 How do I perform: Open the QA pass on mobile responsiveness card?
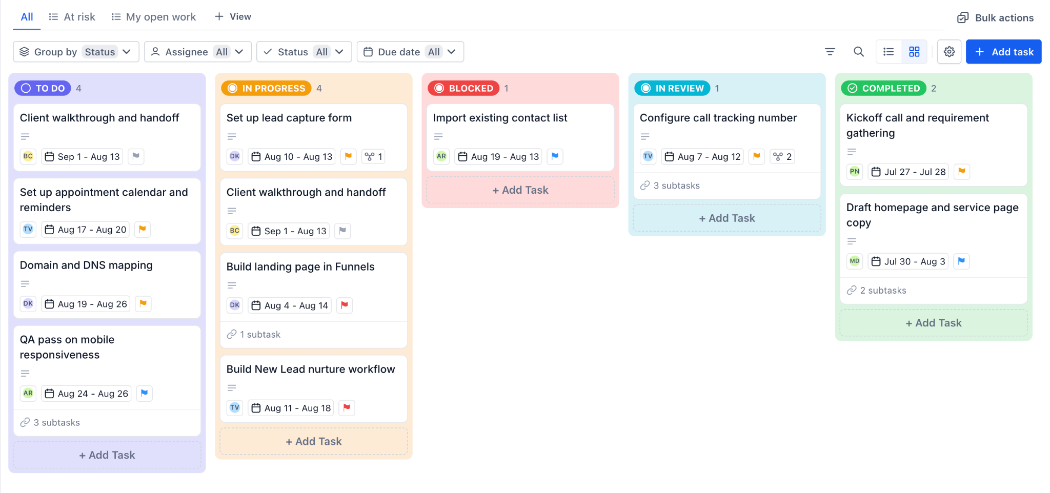[x=107, y=380]
